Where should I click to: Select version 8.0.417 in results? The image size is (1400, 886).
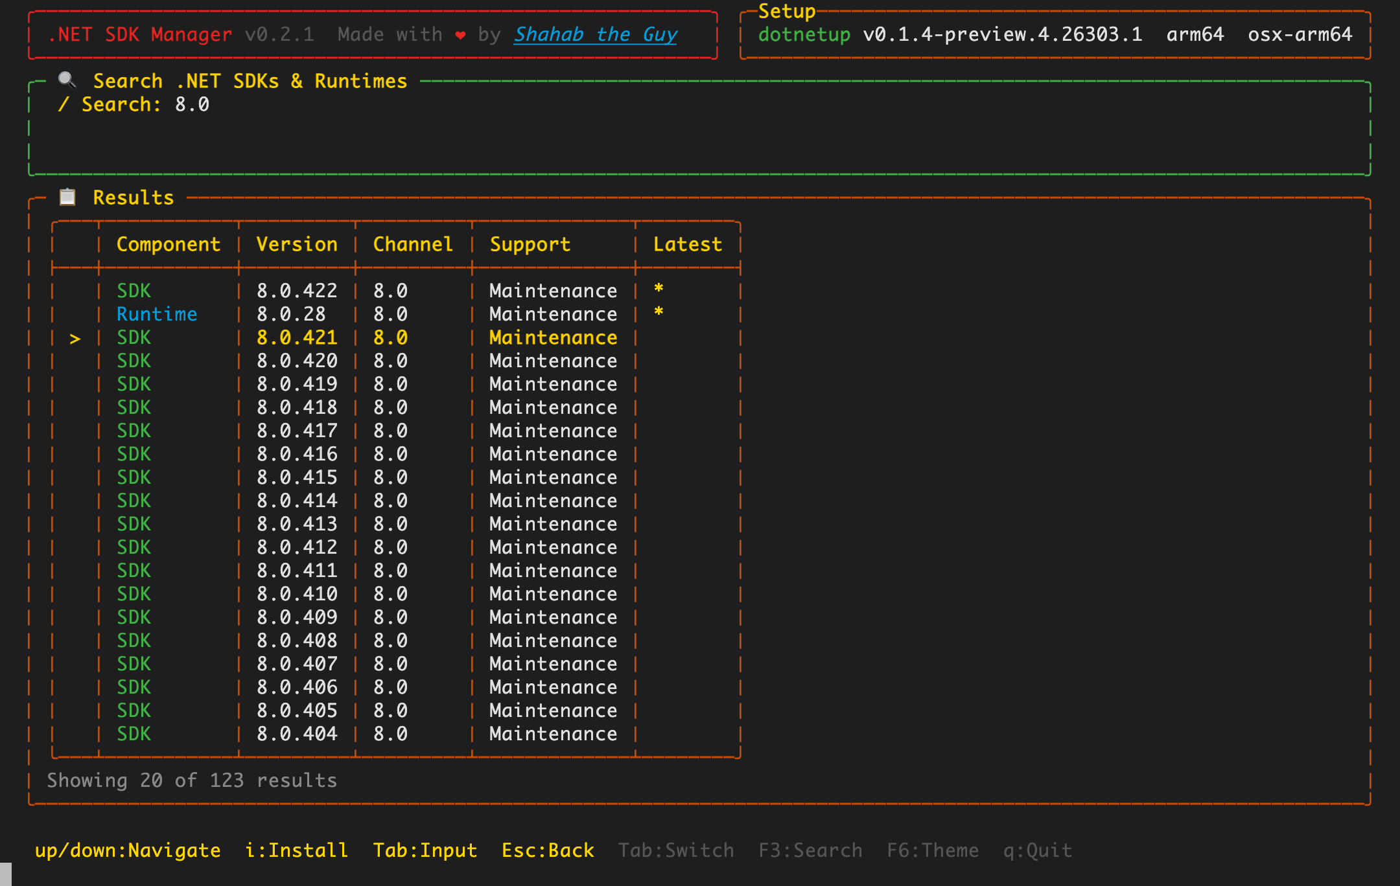[x=297, y=431]
